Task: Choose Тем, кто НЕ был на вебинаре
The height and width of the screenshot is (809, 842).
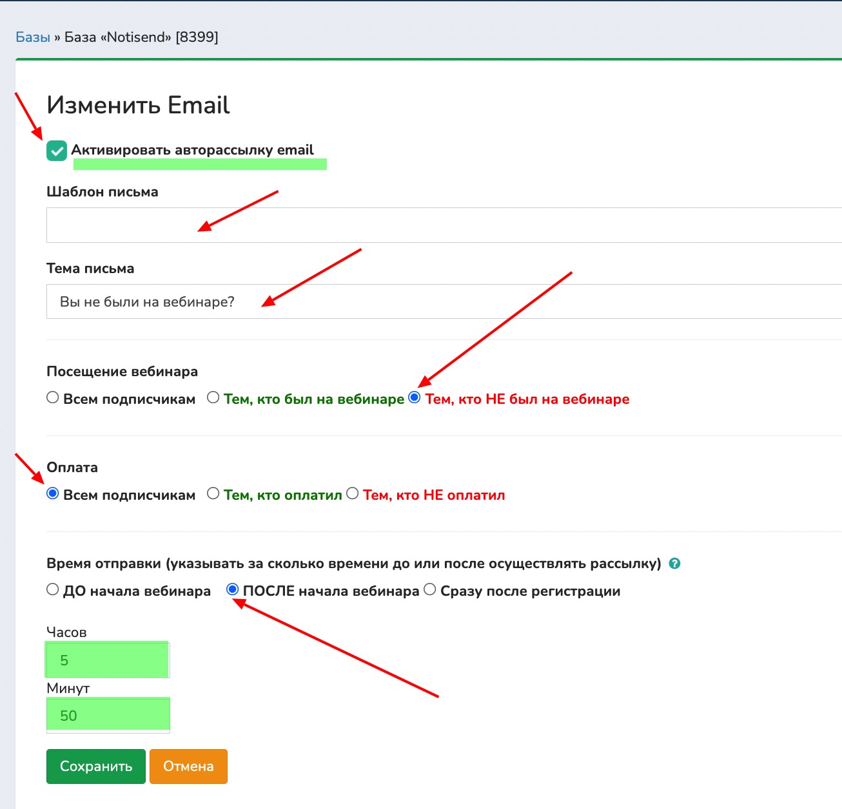Action: (415, 397)
